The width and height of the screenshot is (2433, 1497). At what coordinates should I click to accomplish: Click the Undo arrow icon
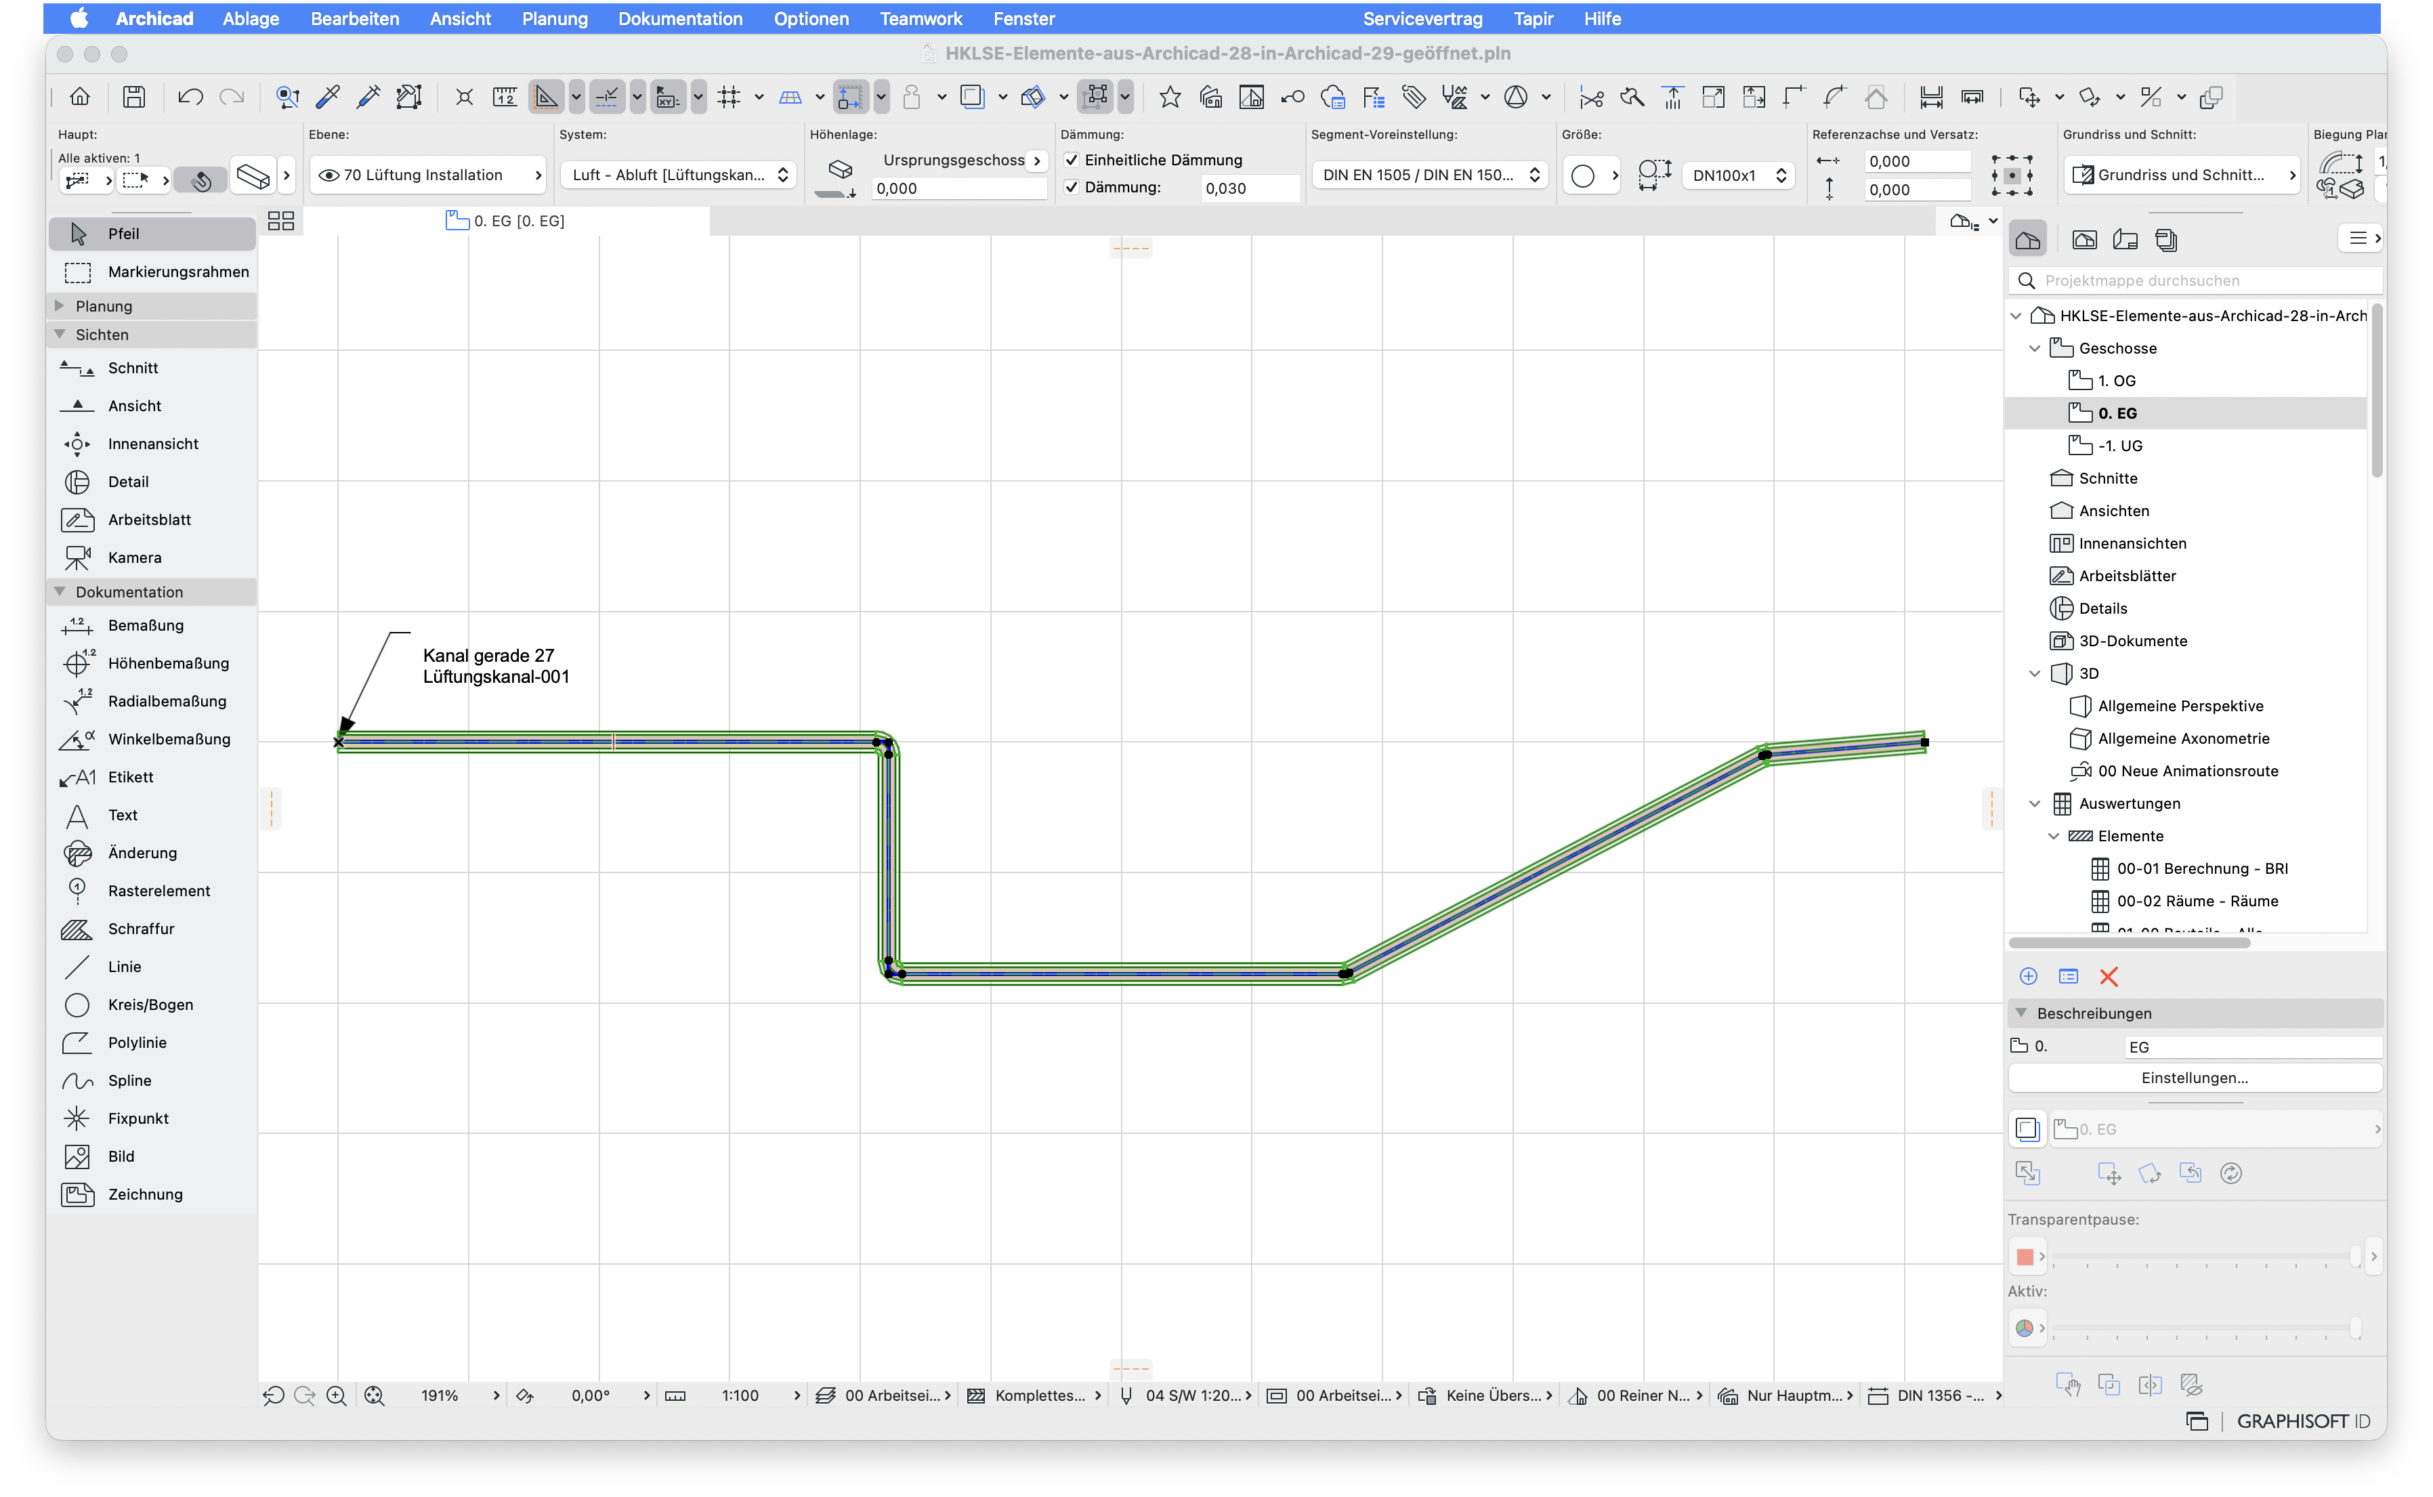tap(190, 97)
